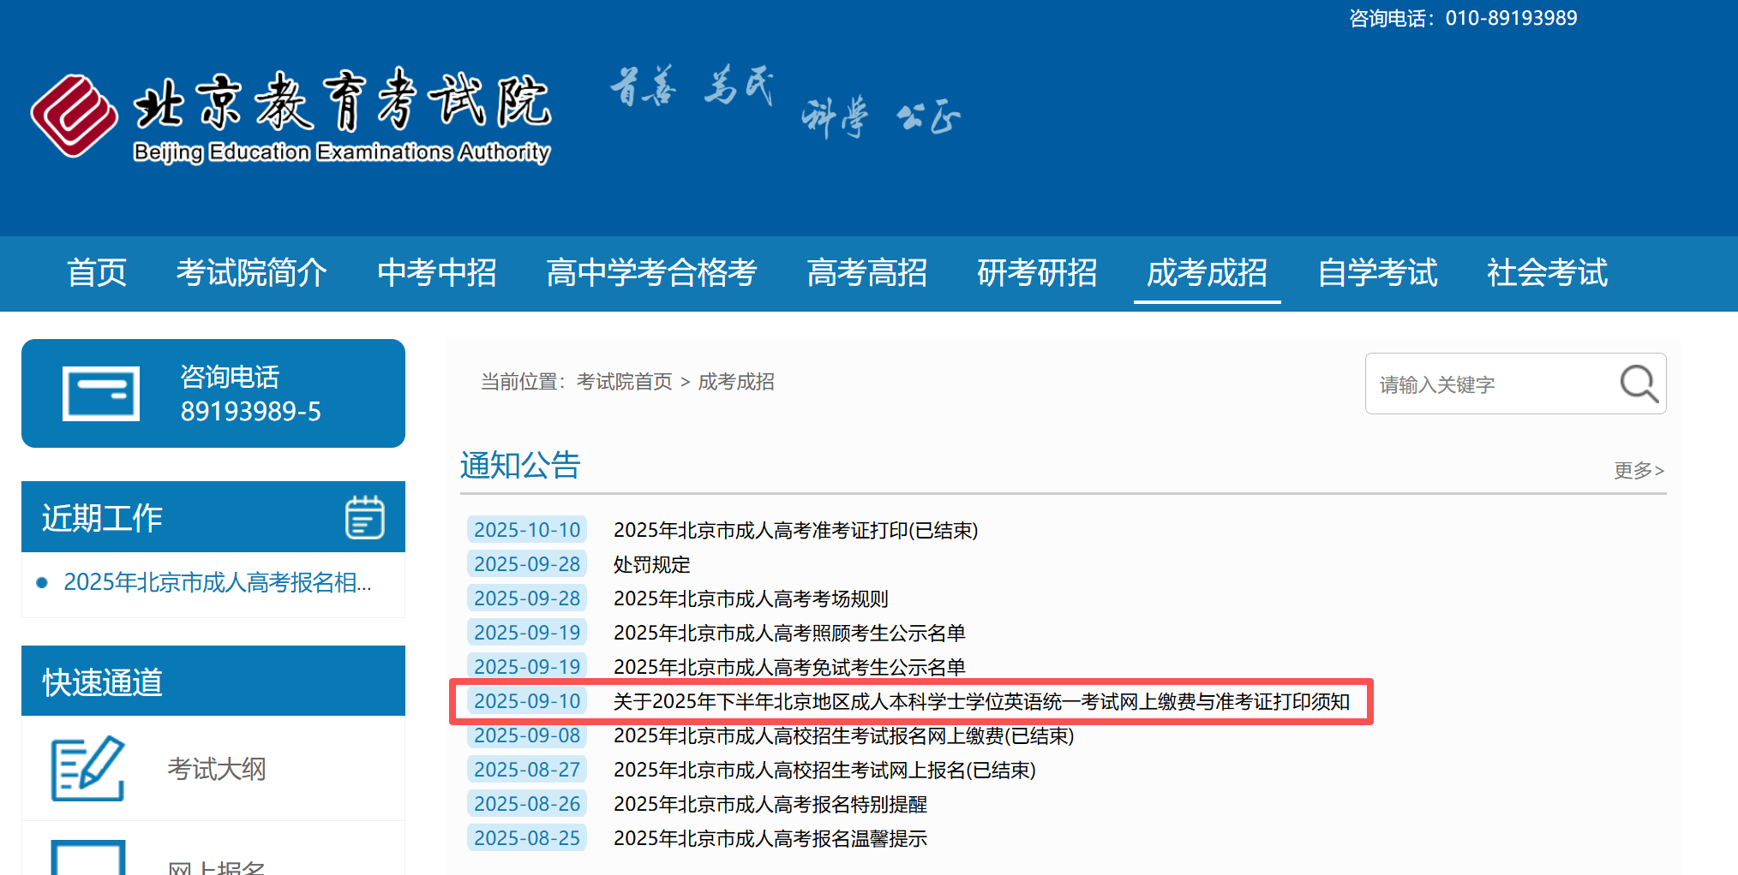Switch to the 自学考试 section
Image resolution: width=1738 pixels, height=875 pixels.
(1377, 273)
